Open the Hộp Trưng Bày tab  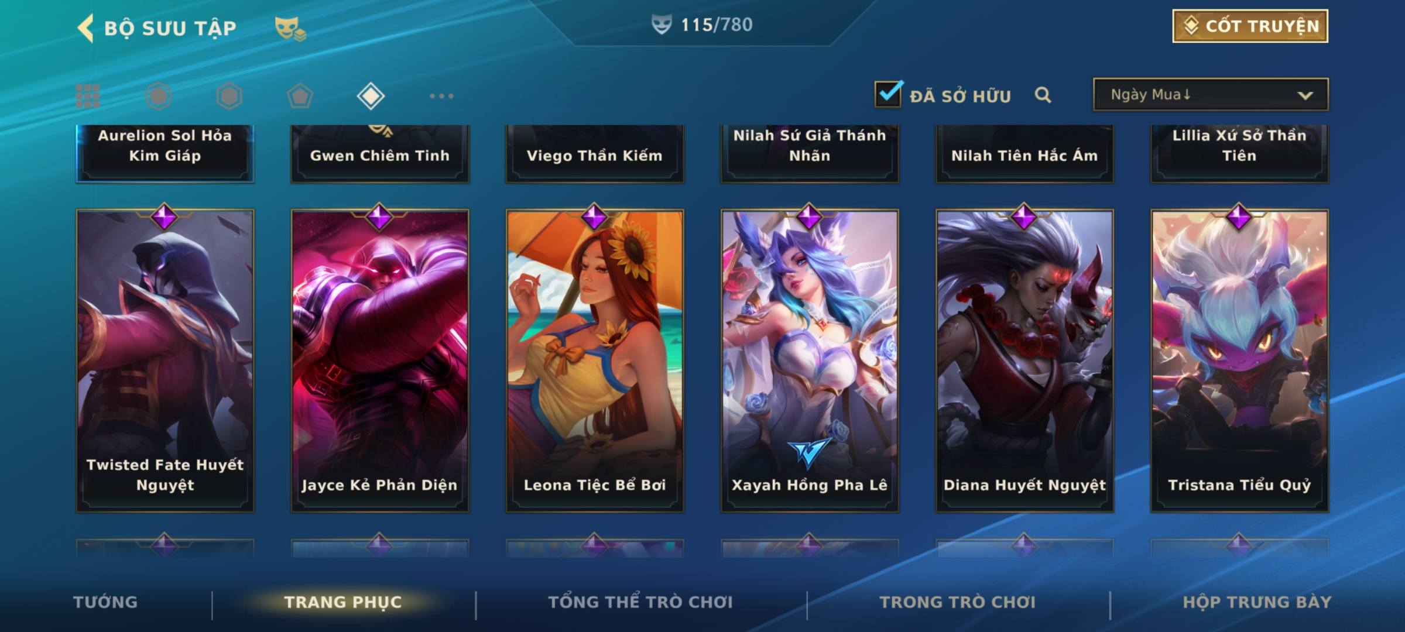(x=1257, y=602)
